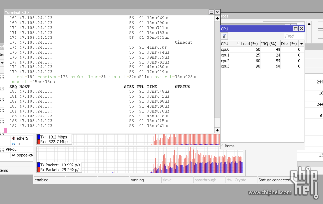Click Tx Packet 19 997 p/s value
Image resolution: width=323 pixels, height=204 pixels.
click(x=71, y=165)
